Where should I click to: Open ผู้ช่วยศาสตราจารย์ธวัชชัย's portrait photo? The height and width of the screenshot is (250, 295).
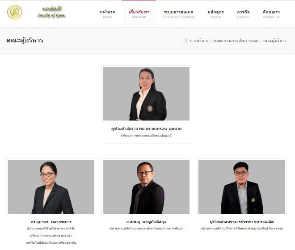tap(242, 187)
